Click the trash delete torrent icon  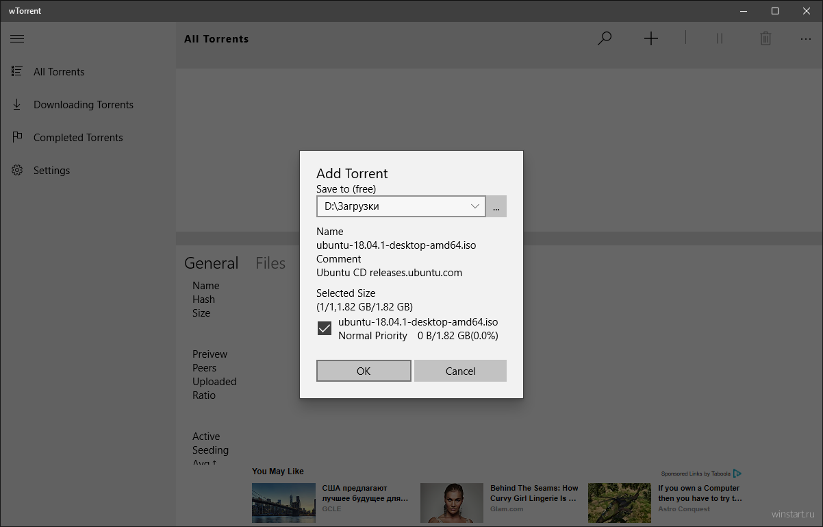point(765,38)
